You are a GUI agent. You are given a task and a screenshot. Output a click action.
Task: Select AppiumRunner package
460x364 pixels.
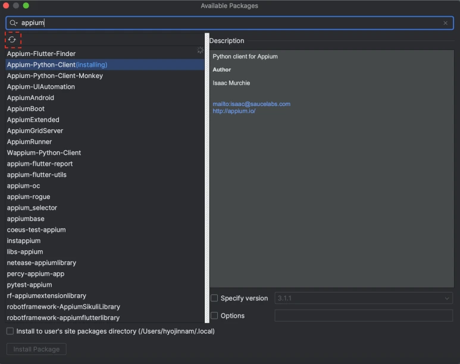pos(105,142)
